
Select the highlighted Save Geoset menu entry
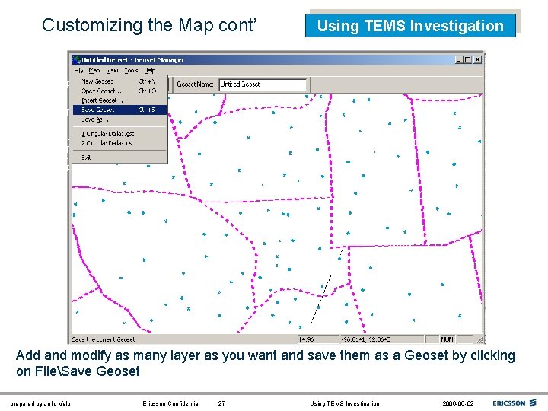tap(119, 110)
